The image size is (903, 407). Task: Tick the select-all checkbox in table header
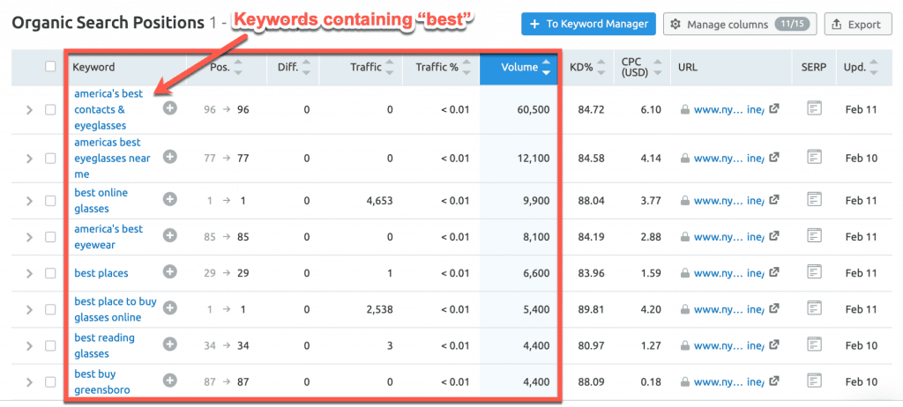tap(50, 67)
